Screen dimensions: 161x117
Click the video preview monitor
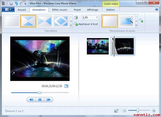tap(40, 59)
